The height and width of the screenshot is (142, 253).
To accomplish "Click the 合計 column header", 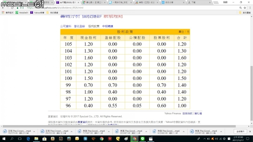I will coord(182,38).
